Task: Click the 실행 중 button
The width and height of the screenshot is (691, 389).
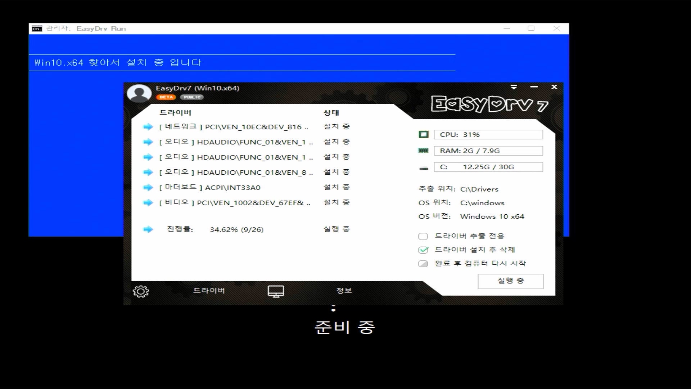Action: [511, 281]
